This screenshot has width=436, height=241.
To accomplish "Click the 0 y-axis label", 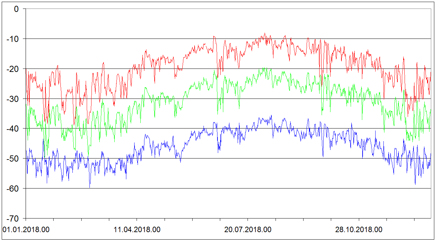I will 16,9.
